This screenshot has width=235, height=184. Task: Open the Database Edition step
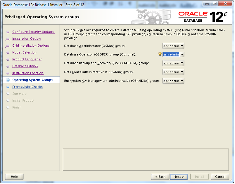pyautogui.click(x=25, y=66)
